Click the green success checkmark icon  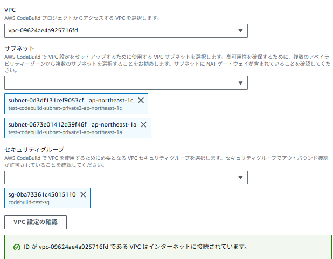(x=16, y=247)
